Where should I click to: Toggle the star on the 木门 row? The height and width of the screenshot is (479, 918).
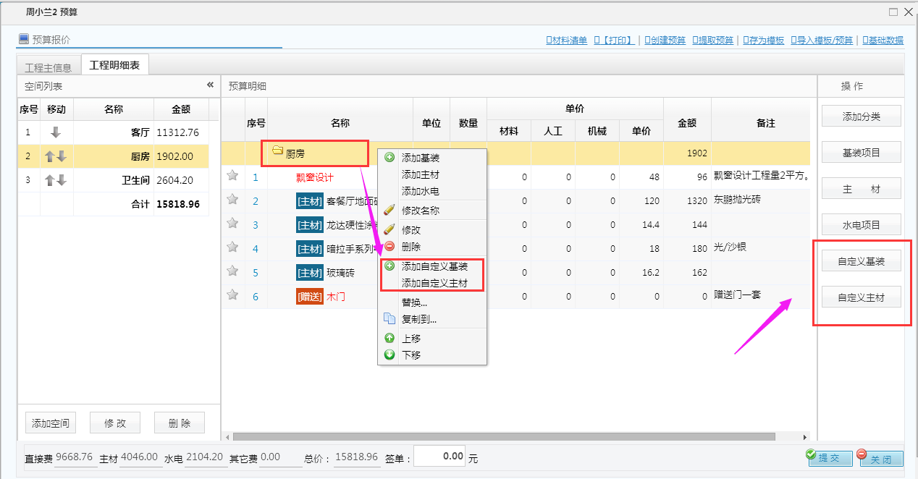coord(232,294)
